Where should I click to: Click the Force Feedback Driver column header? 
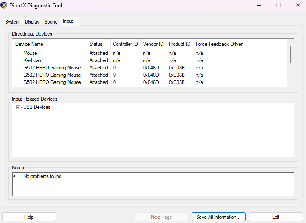tap(219, 44)
